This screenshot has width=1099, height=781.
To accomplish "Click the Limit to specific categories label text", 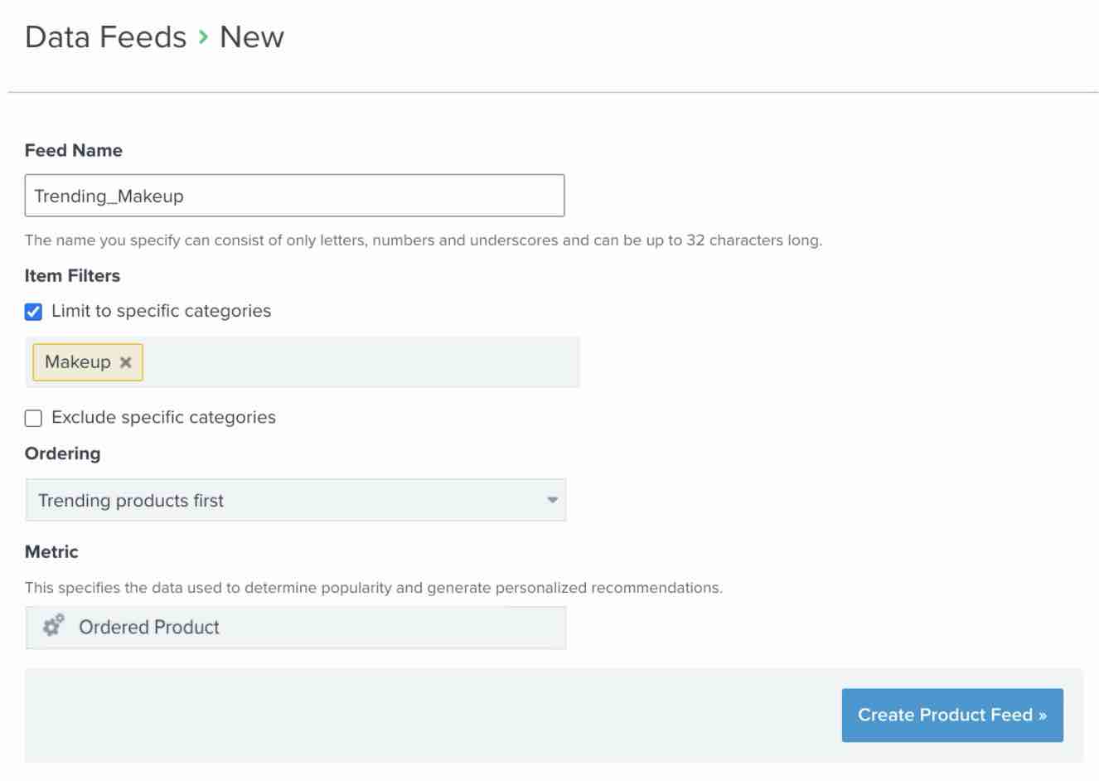I will 161,311.
